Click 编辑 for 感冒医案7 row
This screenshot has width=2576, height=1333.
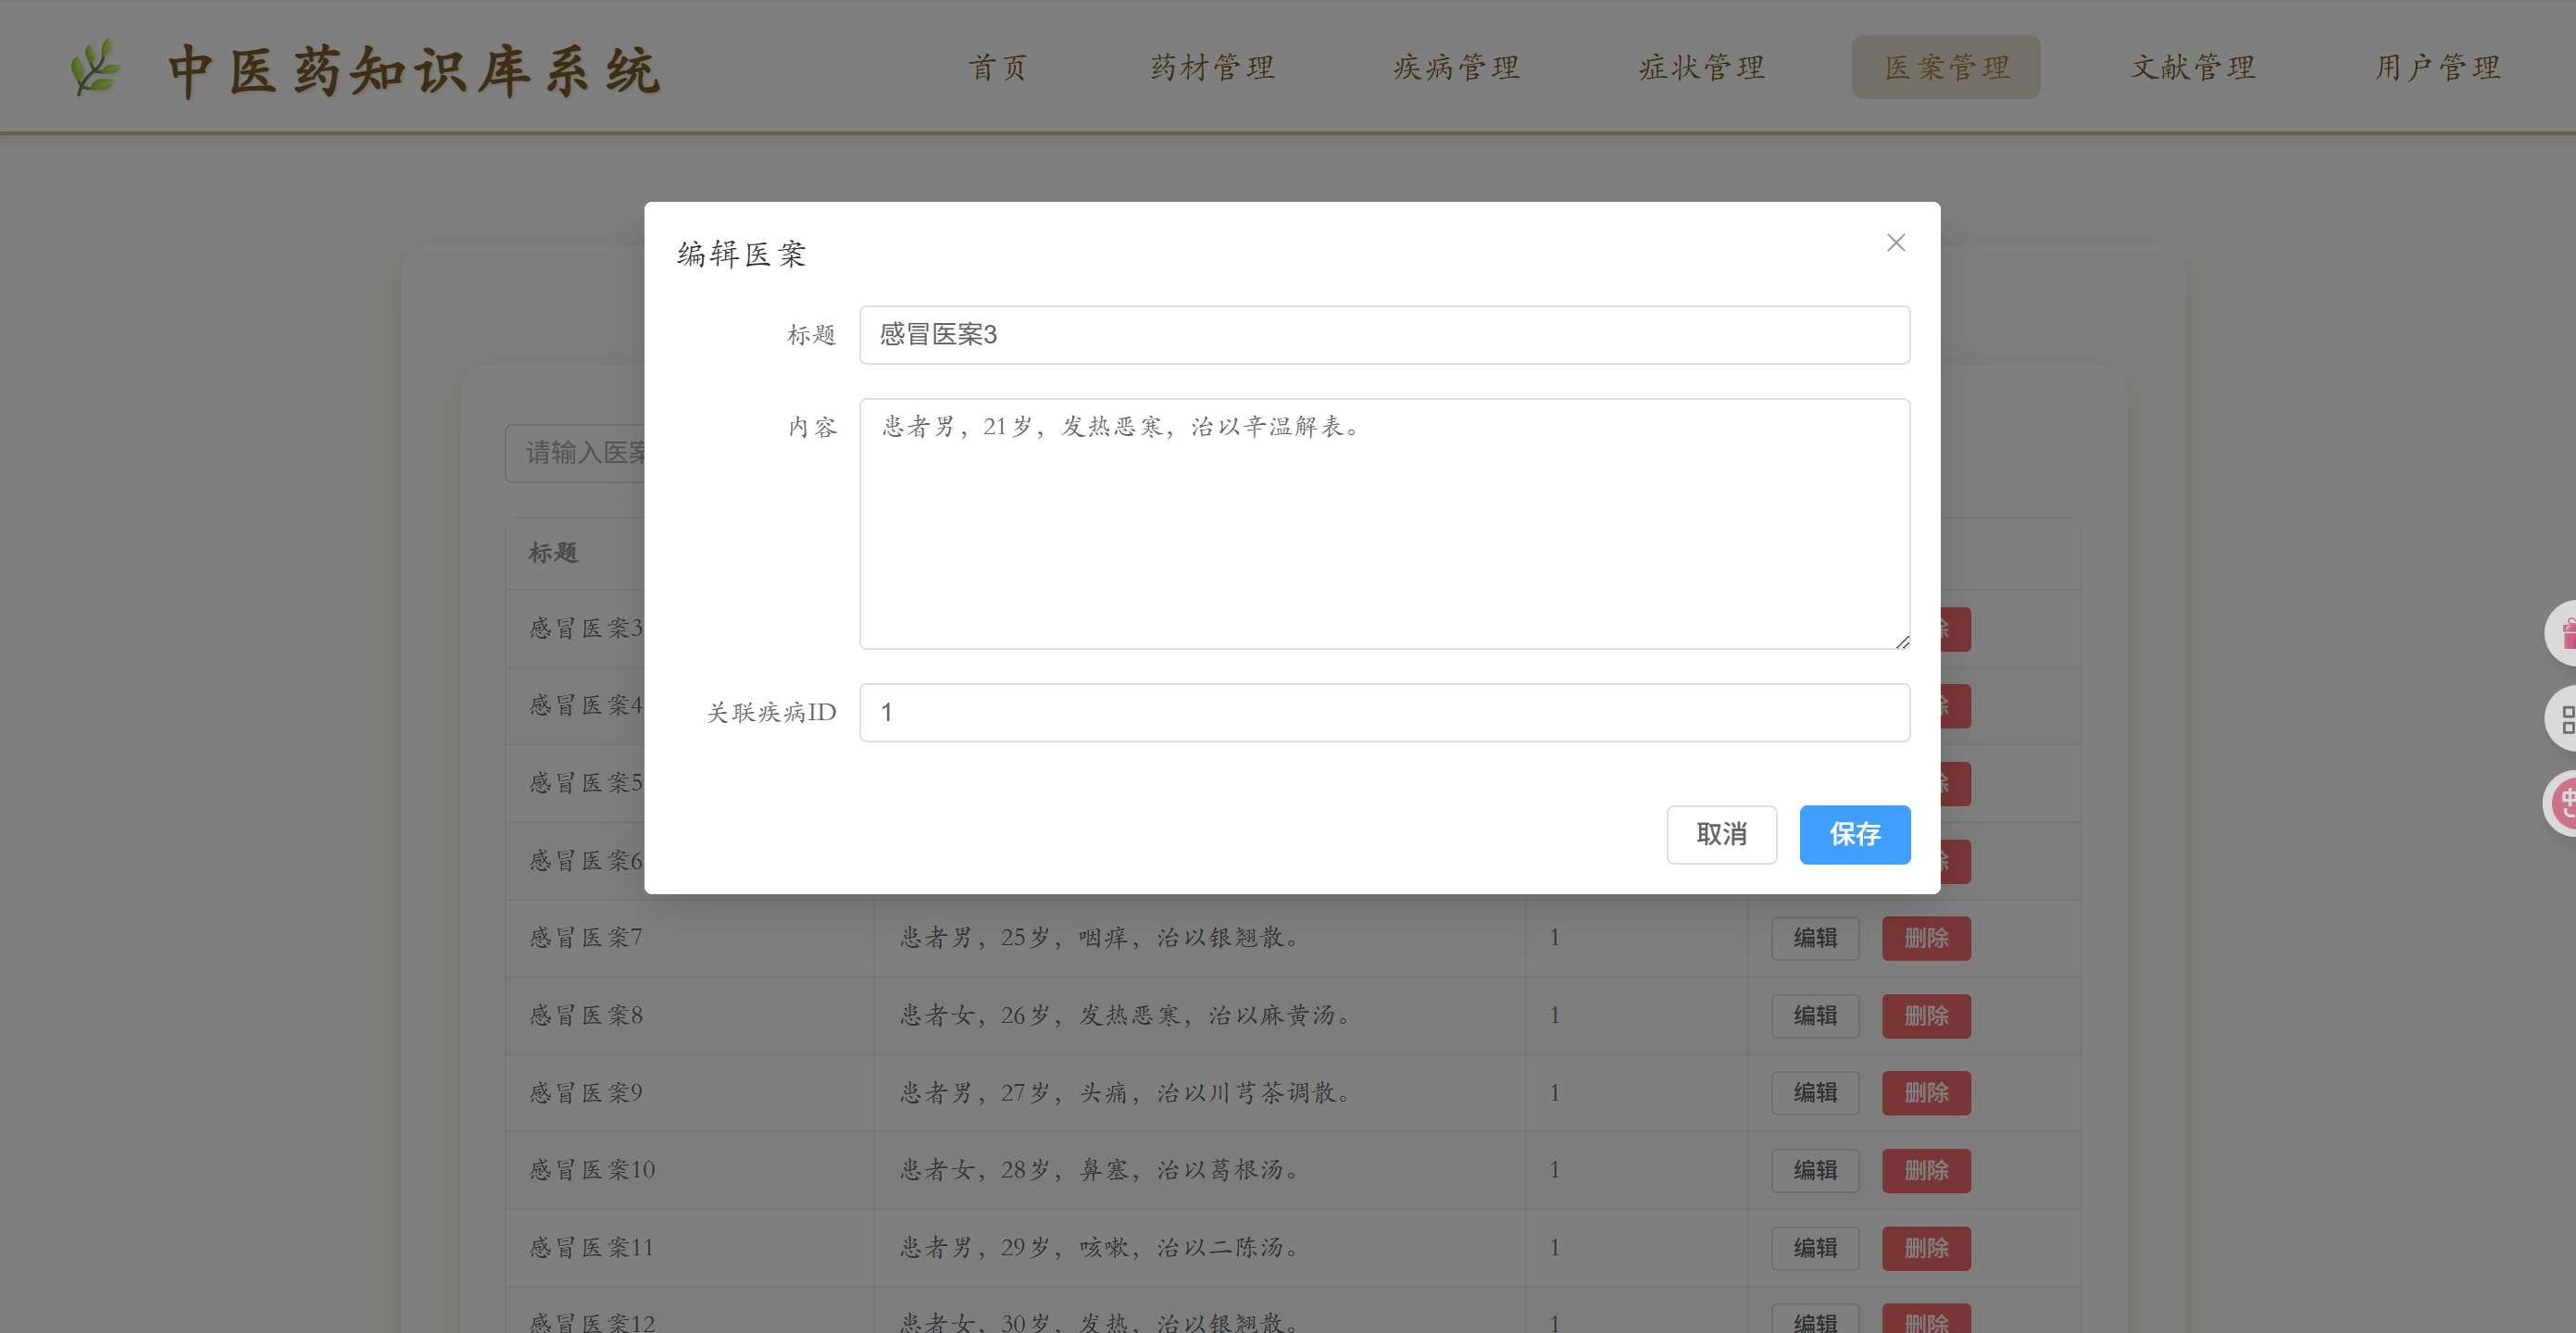pyautogui.click(x=1814, y=938)
